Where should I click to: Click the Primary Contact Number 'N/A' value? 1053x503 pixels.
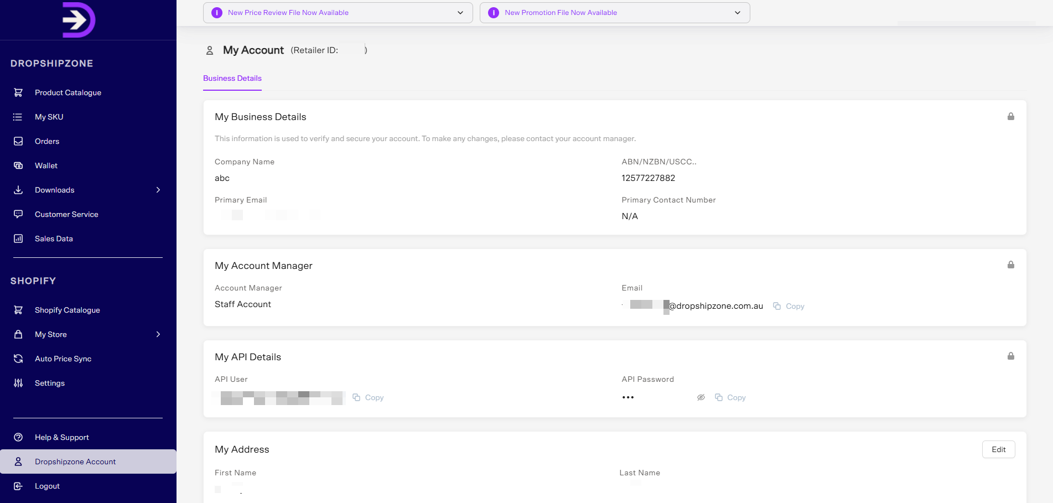[x=630, y=216]
